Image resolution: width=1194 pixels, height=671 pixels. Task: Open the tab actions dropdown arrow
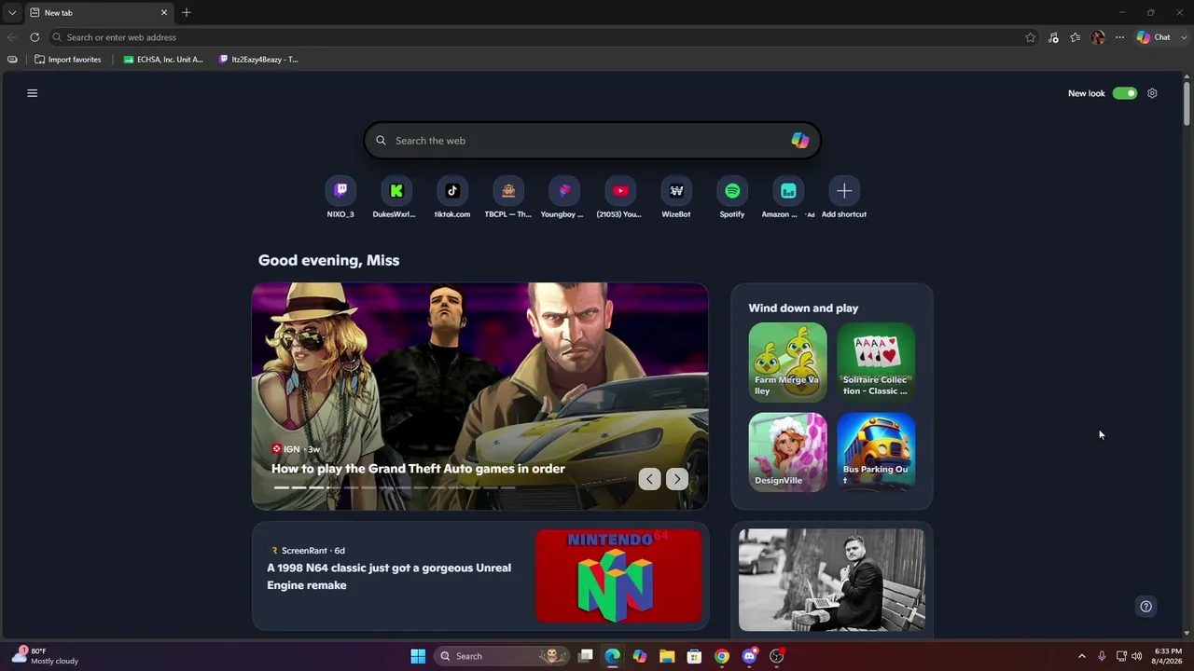12,12
